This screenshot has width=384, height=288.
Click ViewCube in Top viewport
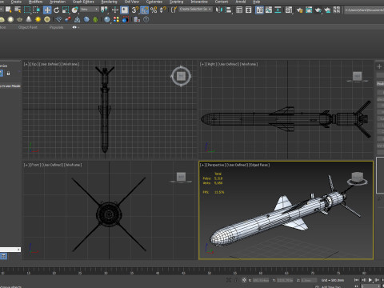click(x=181, y=76)
